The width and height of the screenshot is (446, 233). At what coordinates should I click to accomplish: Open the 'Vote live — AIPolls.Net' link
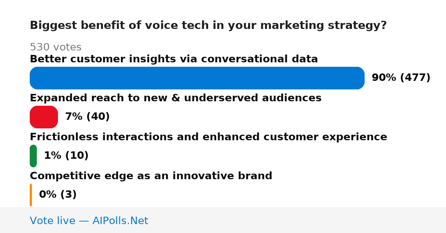[x=89, y=221]
